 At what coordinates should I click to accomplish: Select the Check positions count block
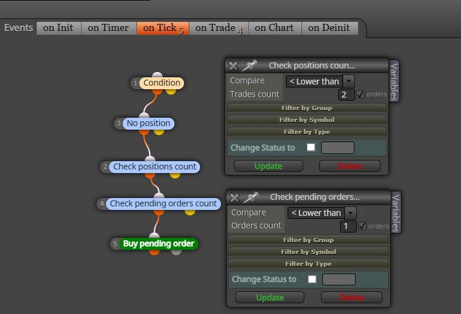tap(155, 167)
